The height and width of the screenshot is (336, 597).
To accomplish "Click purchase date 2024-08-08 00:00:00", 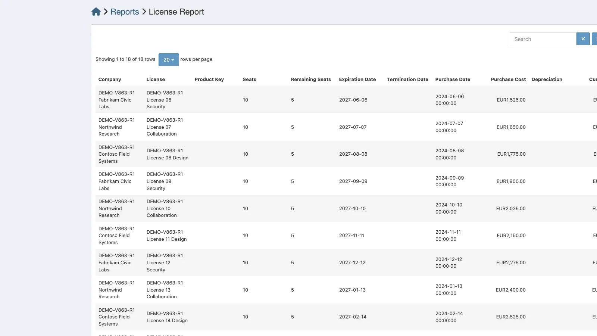I will 450,154.
